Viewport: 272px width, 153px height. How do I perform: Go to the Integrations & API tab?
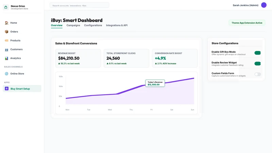click(117, 25)
